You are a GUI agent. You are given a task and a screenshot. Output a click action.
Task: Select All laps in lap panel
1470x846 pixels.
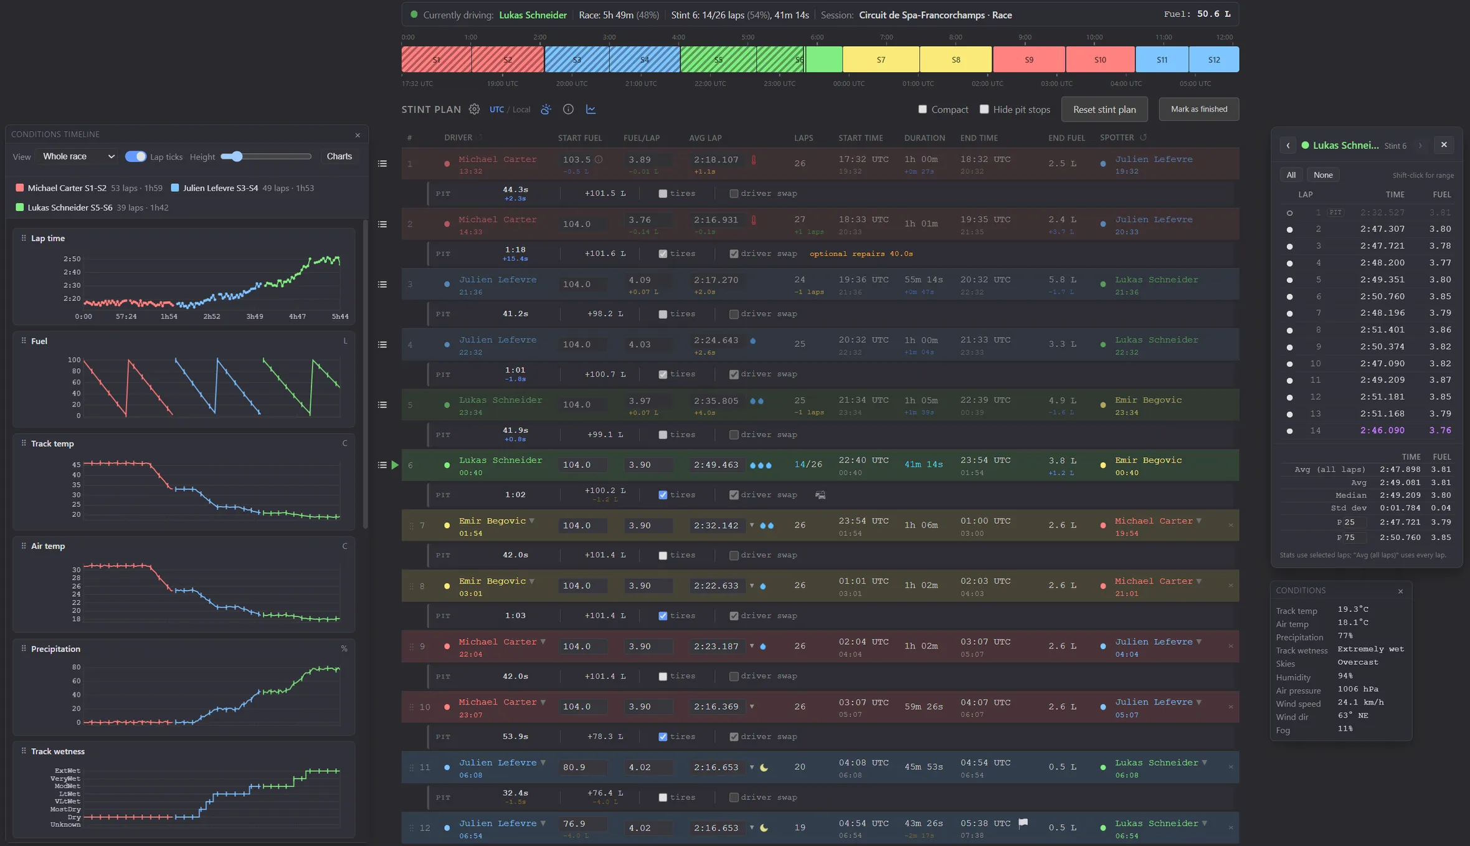[x=1291, y=175]
